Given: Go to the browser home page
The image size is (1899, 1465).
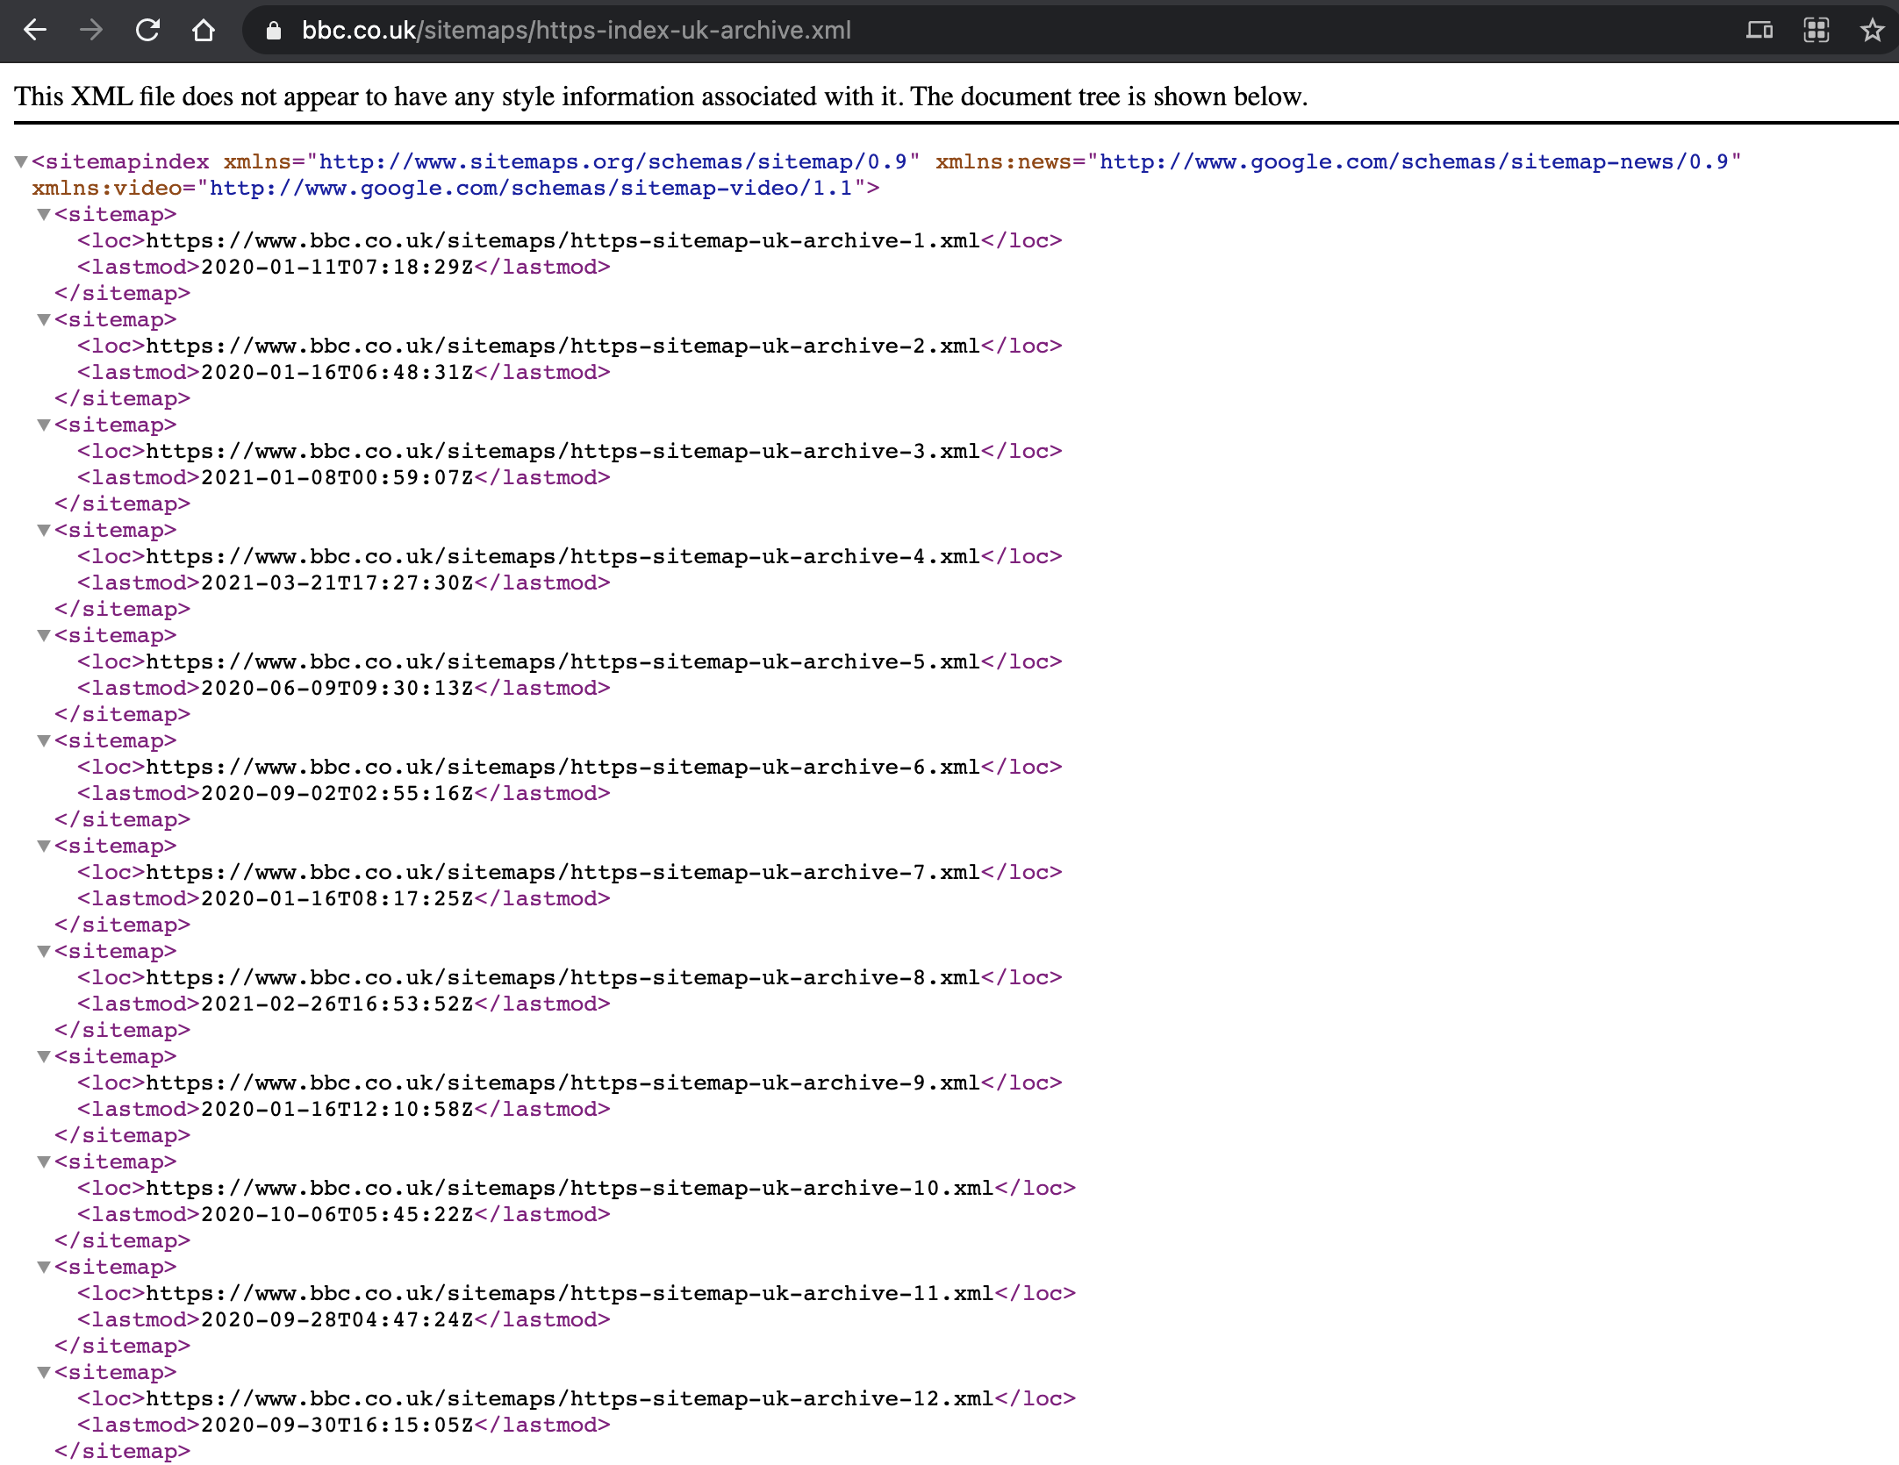Looking at the screenshot, I should click(x=204, y=31).
